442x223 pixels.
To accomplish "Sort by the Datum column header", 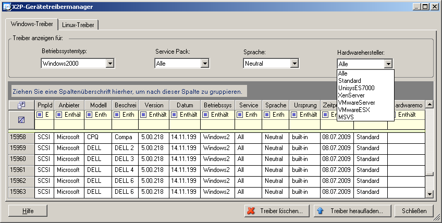I will (x=185, y=105).
